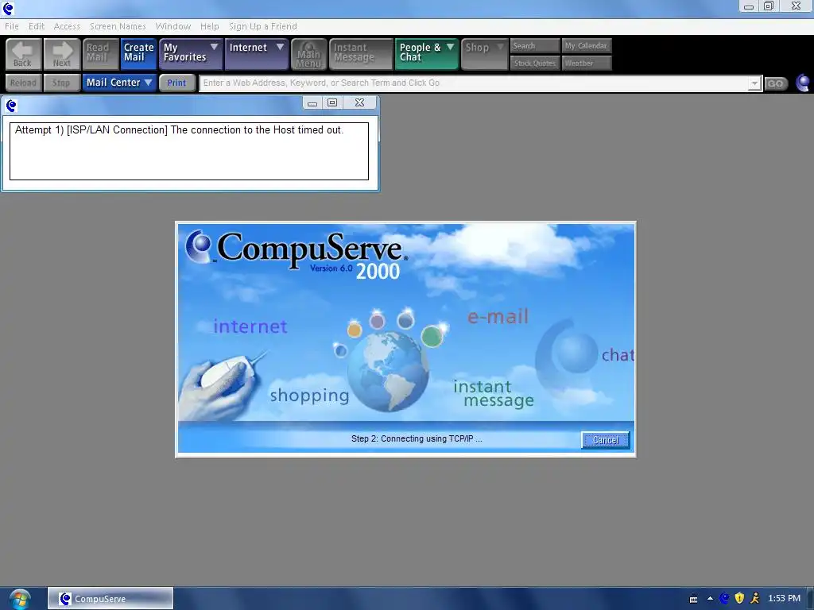Click the Main Menu toolbar icon
The height and width of the screenshot is (610, 814).
309,54
